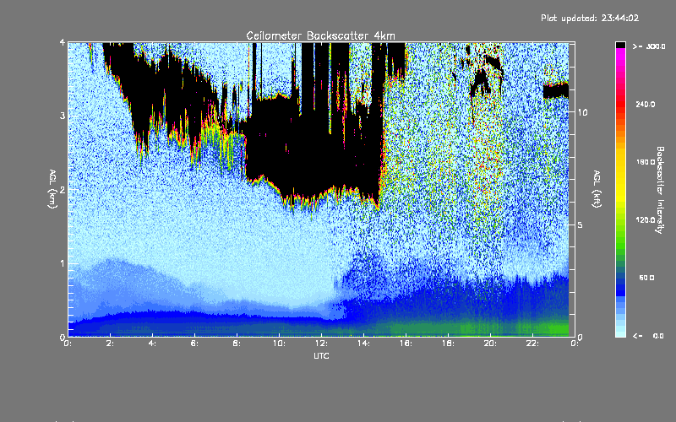Screen dimensions: 676x422
Task: Click the "20:" UTC time tick
Action: [491, 344]
